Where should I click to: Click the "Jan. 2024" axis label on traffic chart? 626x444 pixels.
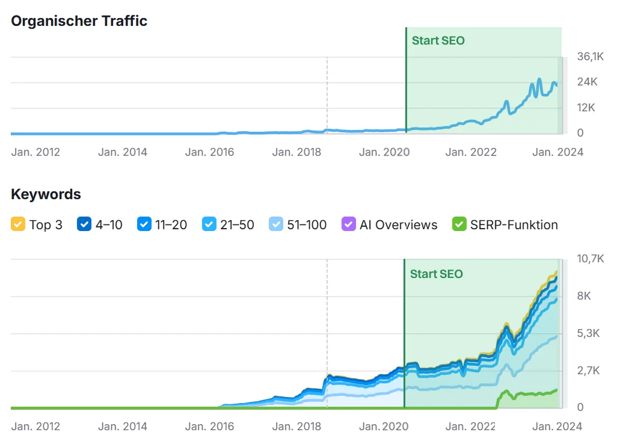[x=557, y=152]
